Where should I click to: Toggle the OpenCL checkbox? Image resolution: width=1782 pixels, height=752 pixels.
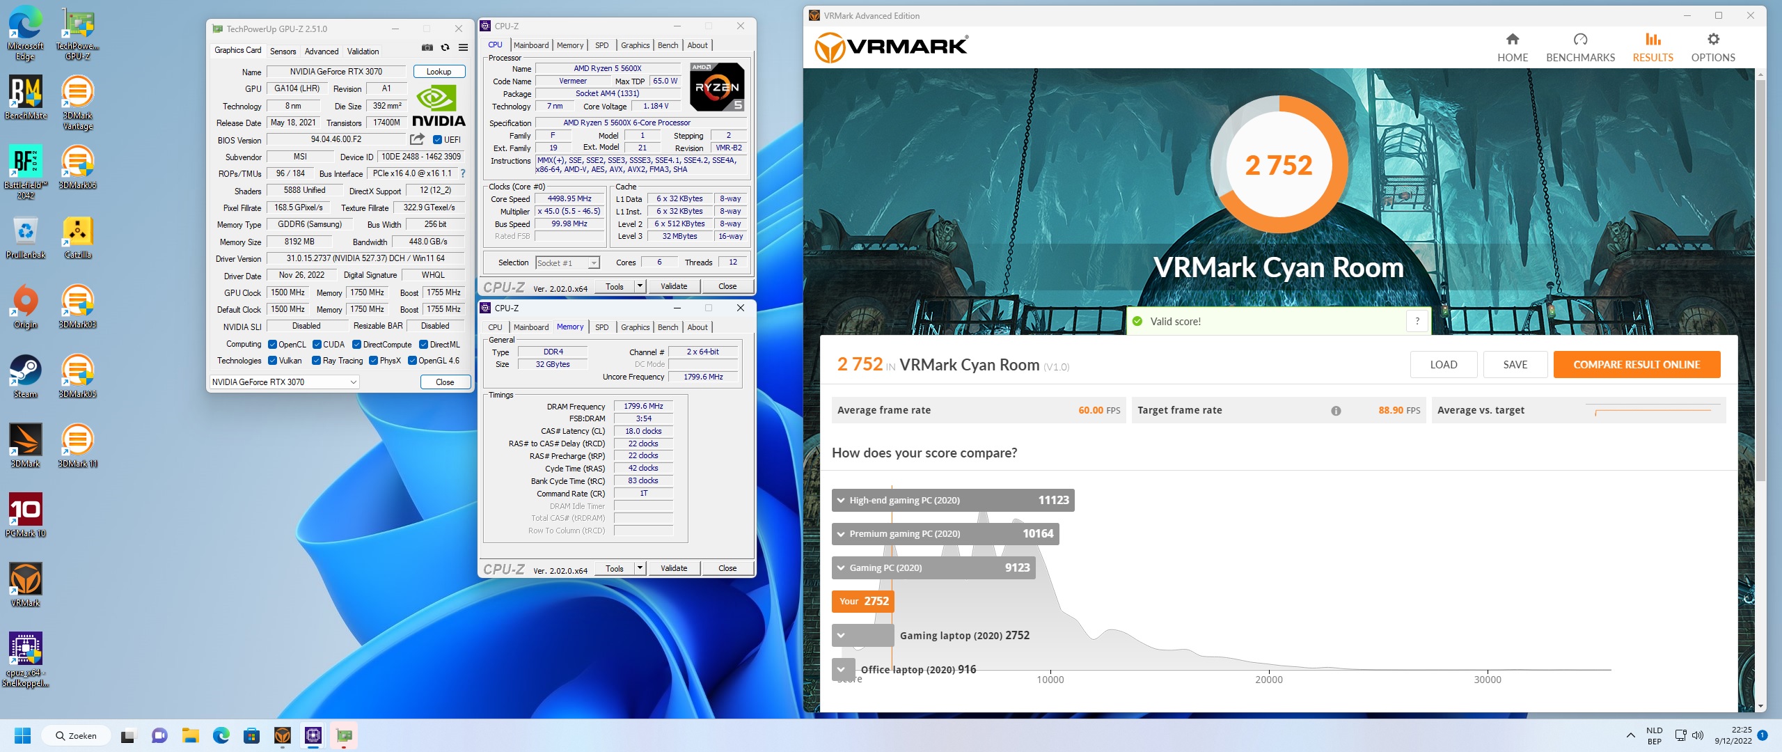[272, 345]
